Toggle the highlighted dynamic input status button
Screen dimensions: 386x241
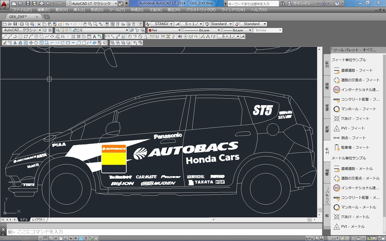(81, 238)
